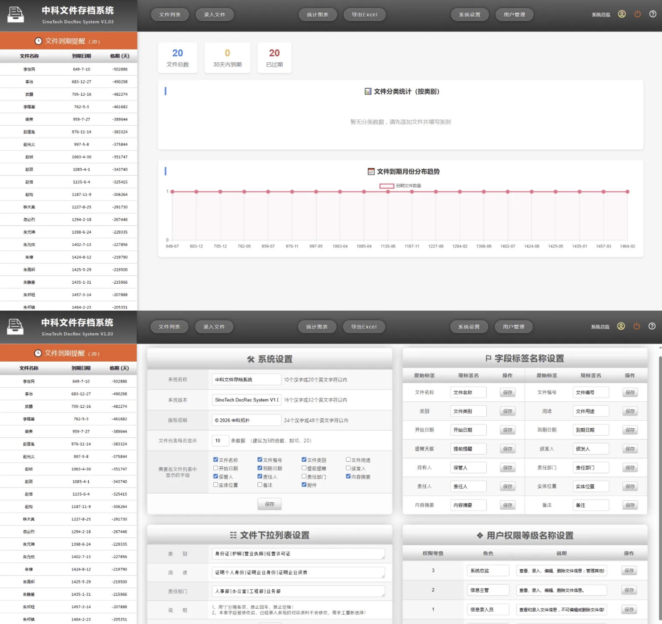Image resolution: width=662 pixels, height=624 pixels.
Task: Click the orange power logout icon in the statistics-chart view header
Action: tap(637, 14)
